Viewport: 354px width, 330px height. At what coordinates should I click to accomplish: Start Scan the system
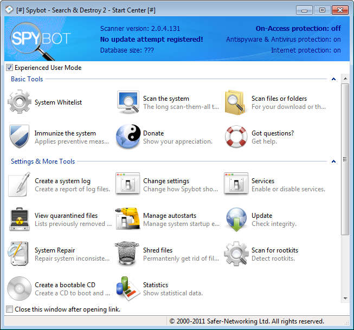166,99
